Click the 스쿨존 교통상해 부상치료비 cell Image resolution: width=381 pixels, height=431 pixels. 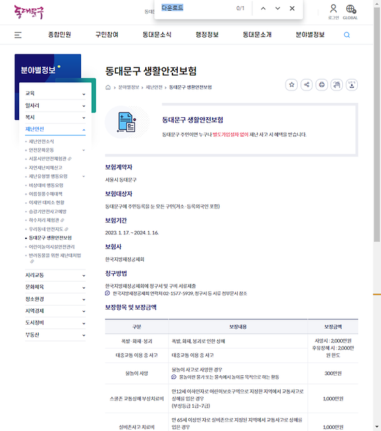click(x=137, y=398)
